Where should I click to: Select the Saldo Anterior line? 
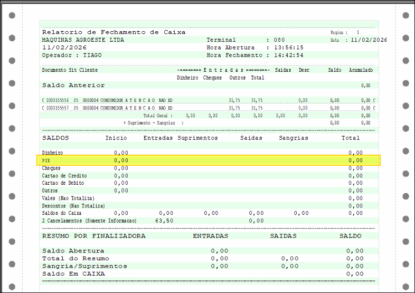[x=73, y=85]
